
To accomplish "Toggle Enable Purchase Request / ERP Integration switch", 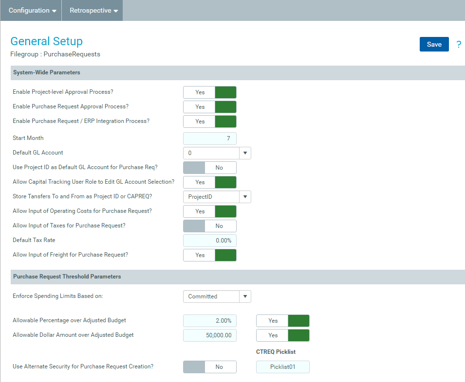I will click(210, 122).
